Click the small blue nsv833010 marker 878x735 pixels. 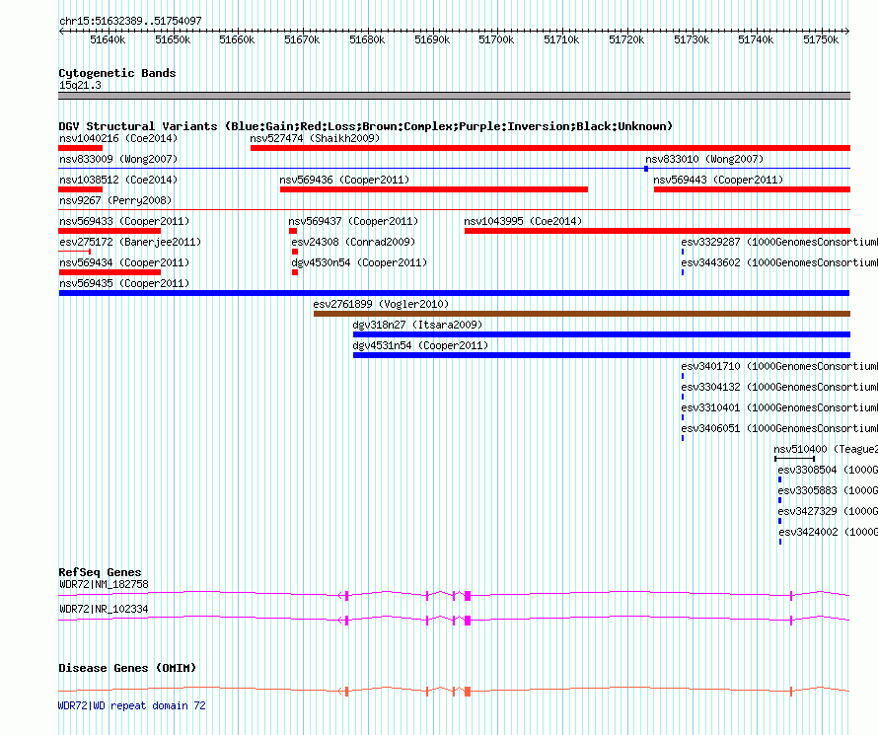[x=646, y=169]
